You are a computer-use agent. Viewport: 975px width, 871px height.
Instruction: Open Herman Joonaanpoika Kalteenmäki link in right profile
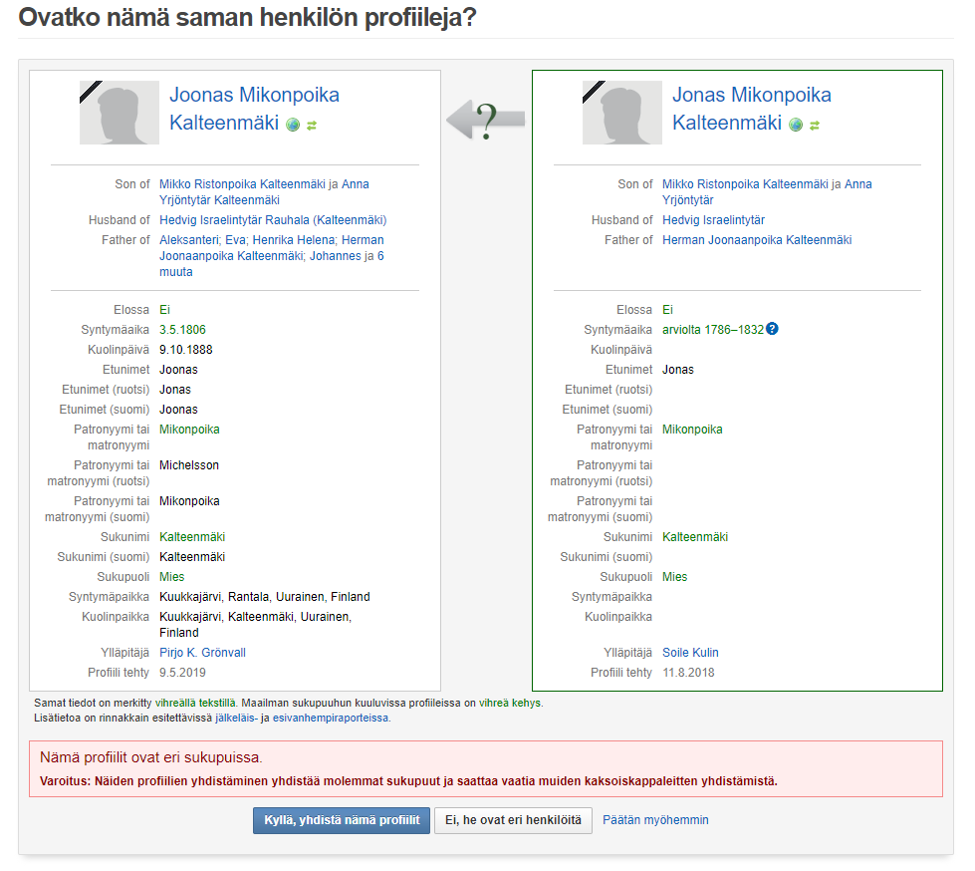point(757,240)
